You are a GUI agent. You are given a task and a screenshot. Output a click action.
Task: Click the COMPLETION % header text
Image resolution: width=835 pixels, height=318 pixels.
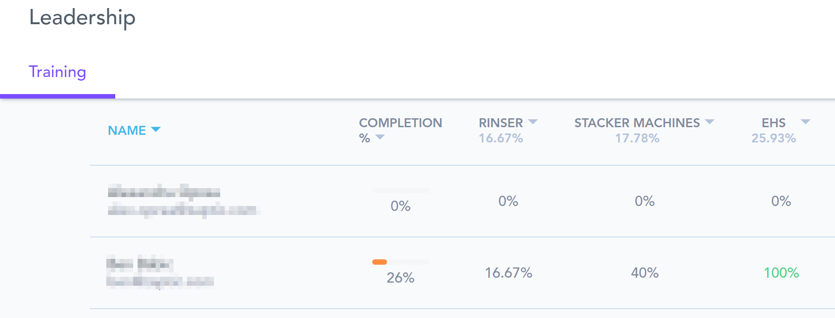click(400, 123)
